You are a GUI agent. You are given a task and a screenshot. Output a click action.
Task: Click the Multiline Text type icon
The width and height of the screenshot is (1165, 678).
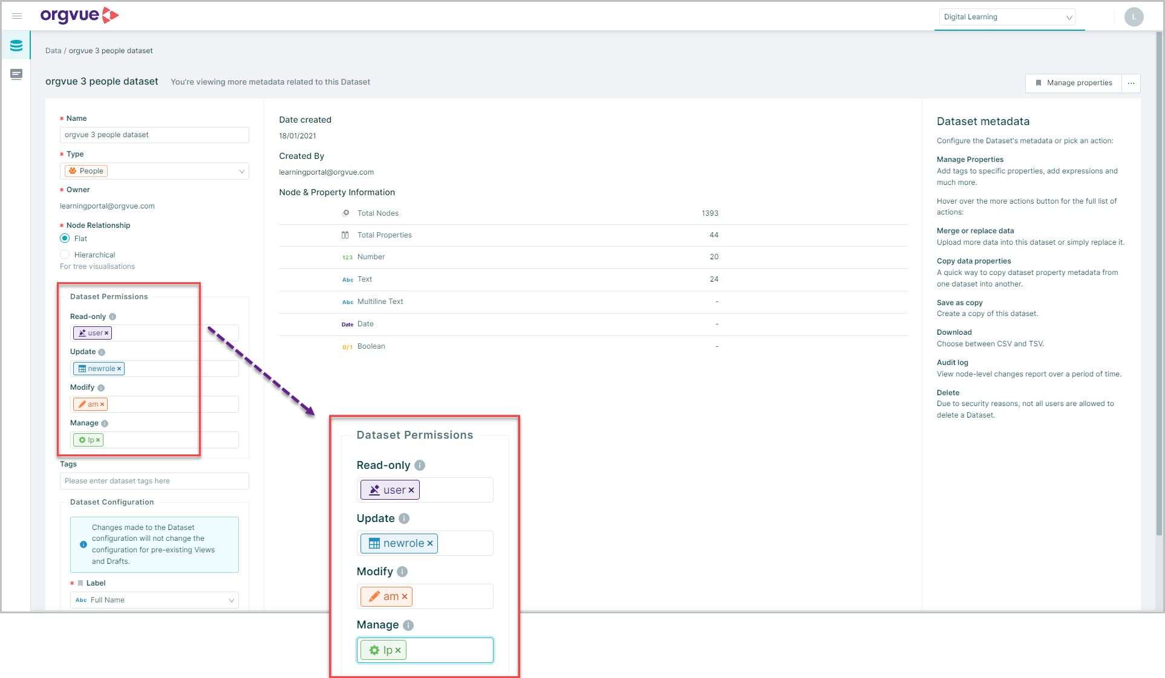[x=348, y=302]
